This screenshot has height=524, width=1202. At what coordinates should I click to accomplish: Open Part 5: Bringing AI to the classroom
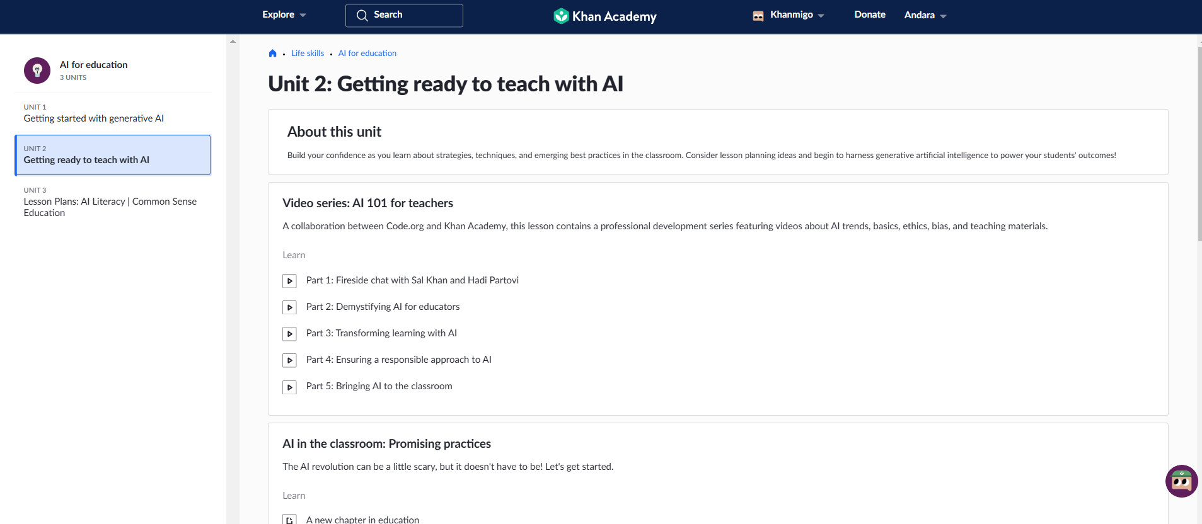(379, 386)
